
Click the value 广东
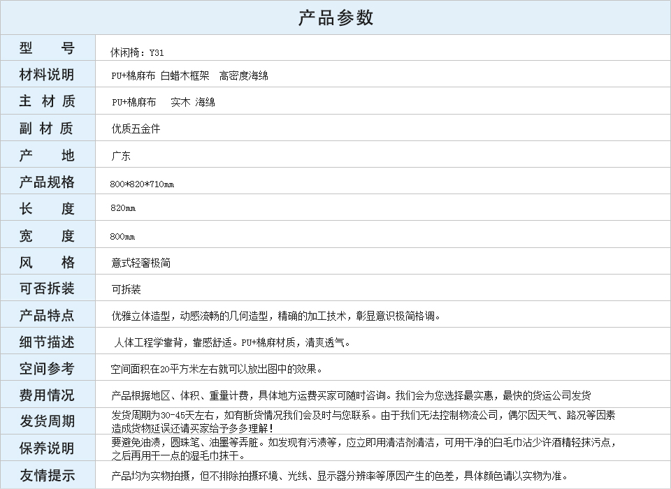coord(121,156)
